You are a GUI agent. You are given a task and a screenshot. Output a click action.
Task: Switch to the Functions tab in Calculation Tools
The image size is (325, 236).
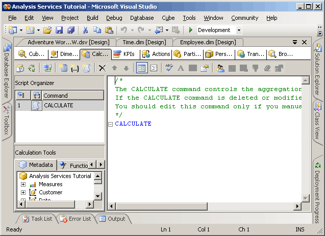[73, 165]
